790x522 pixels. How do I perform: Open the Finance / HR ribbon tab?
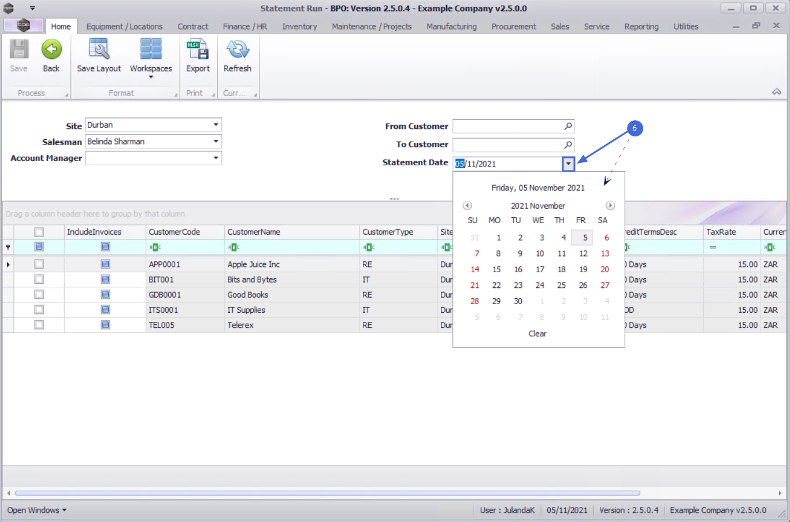(245, 27)
